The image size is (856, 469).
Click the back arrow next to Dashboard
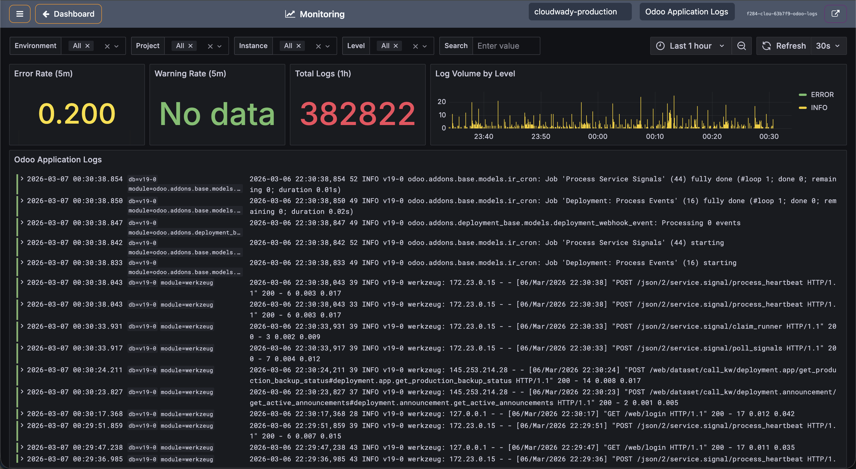click(46, 14)
